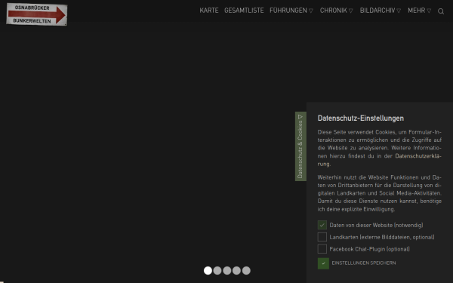Select the second slider pagination dot

[x=217, y=271]
